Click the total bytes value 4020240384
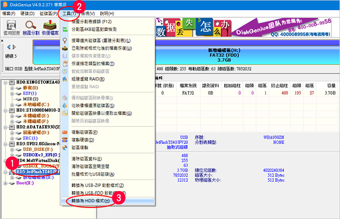Screen dimensions: 340x219 [273, 170]
